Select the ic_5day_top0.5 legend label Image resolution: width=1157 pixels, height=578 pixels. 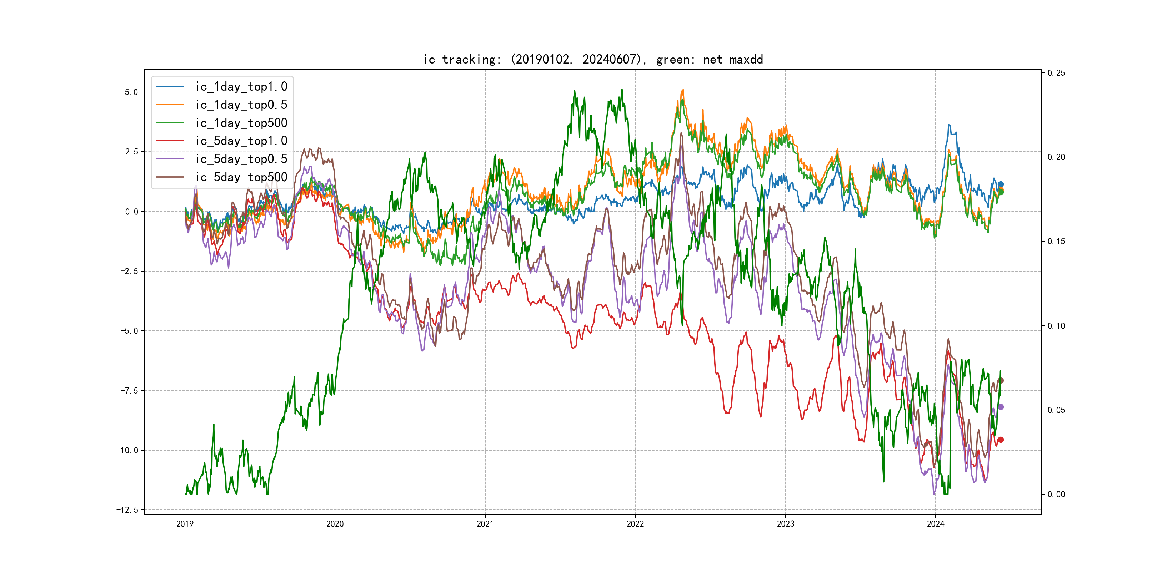[x=241, y=159]
